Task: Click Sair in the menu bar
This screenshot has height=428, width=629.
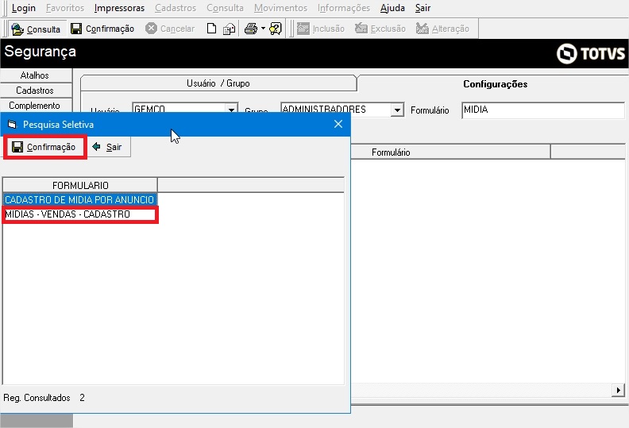Action: click(x=423, y=8)
